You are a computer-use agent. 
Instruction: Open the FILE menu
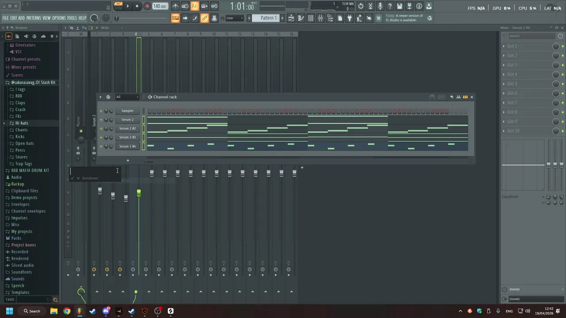pos(5,18)
